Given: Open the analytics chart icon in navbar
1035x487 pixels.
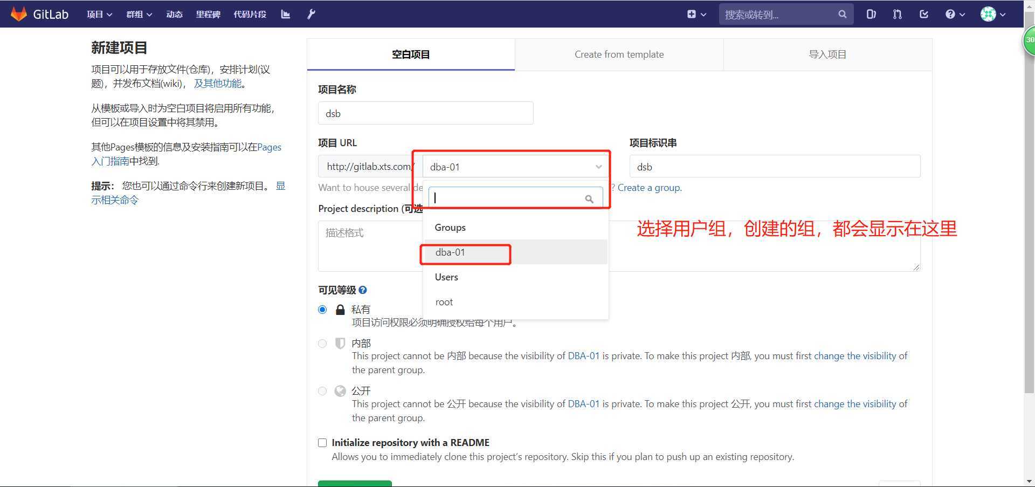Looking at the screenshot, I should pyautogui.click(x=286, y=15).
